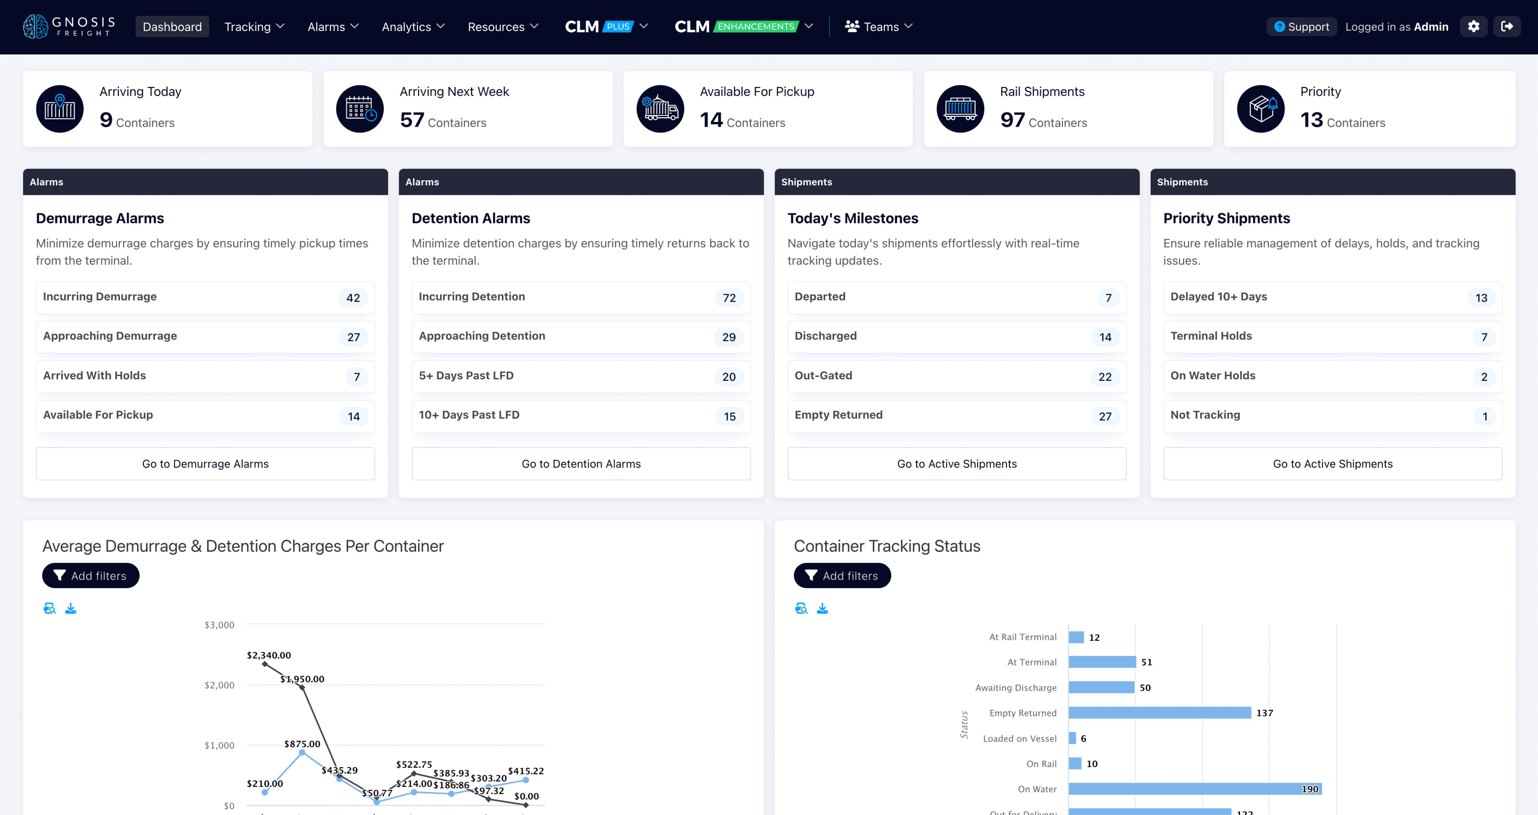Open the Resources menu
Image resolution: width=1538 pixels, height=815 pixels.
[502, 26]
